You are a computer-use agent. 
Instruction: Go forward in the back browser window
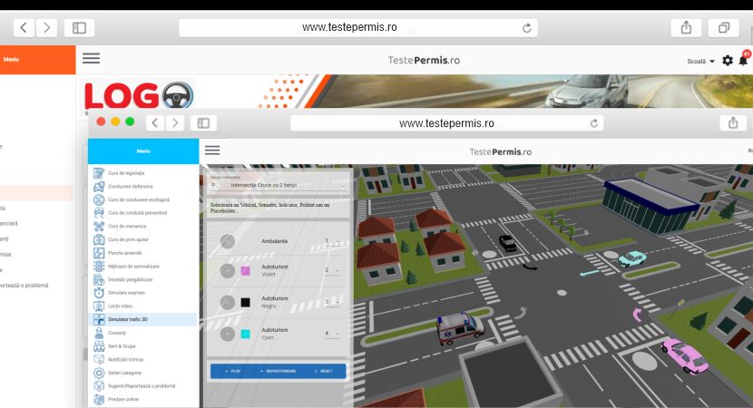46,28
